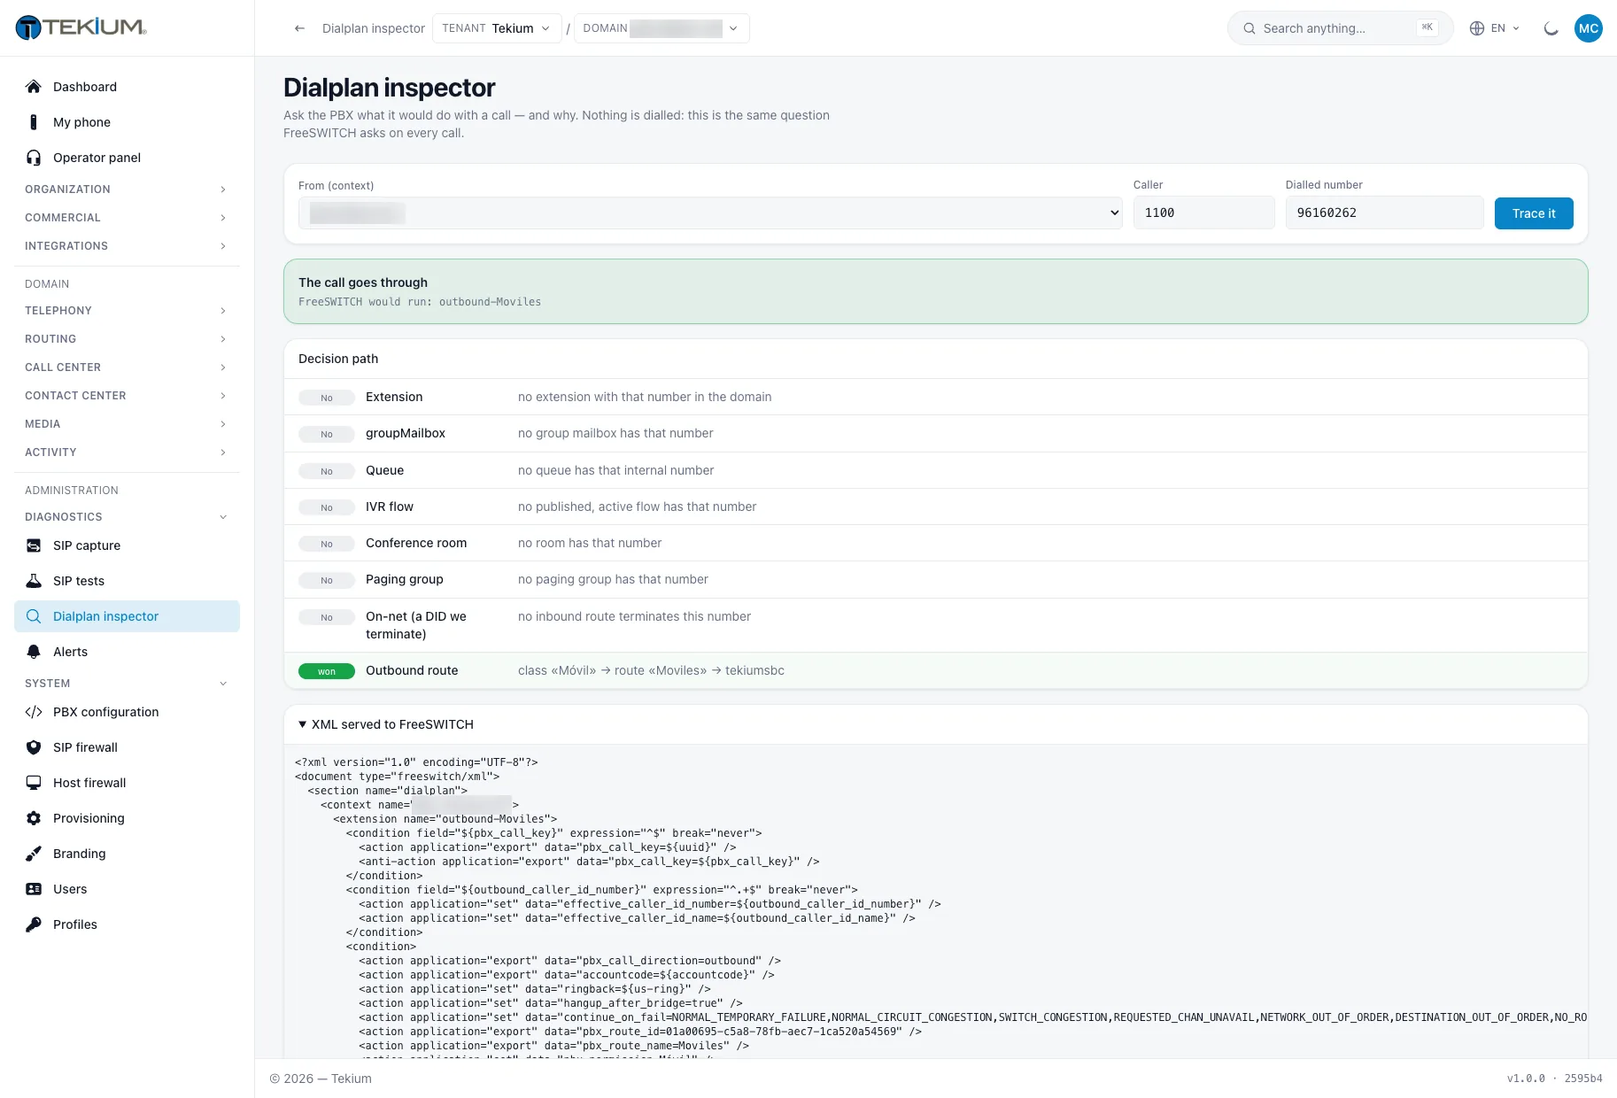
Task: Click 'The call goes through' banner text
Action: click(363, 282)
